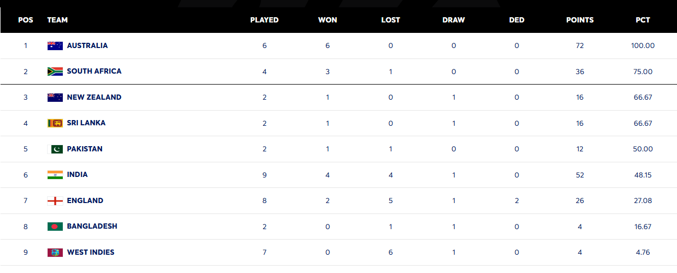Image resolution: width=677 pixels, height=273 pixels.
Task: Open the West Indies team link
Action: (91, 252)
